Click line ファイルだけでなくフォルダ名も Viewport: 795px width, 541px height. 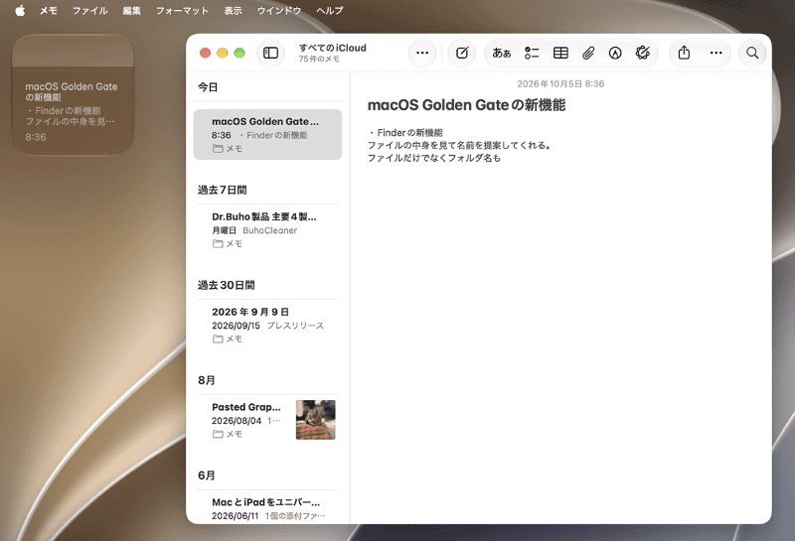434,158
